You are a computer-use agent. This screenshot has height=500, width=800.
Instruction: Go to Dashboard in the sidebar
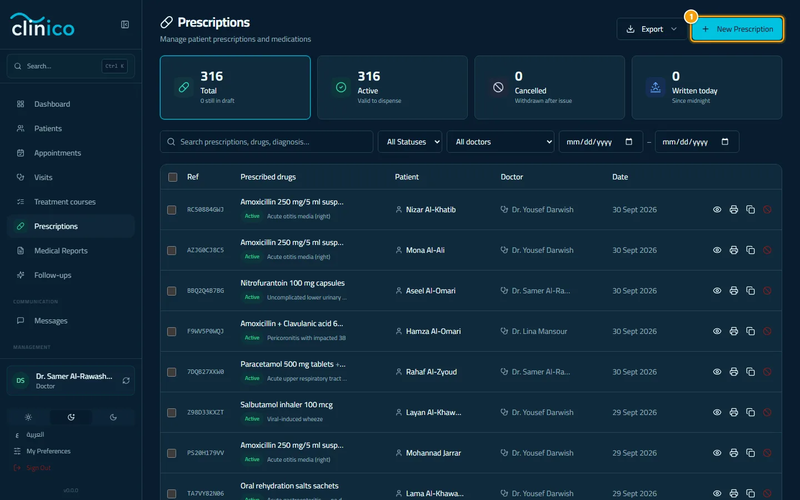click(71, 104)
